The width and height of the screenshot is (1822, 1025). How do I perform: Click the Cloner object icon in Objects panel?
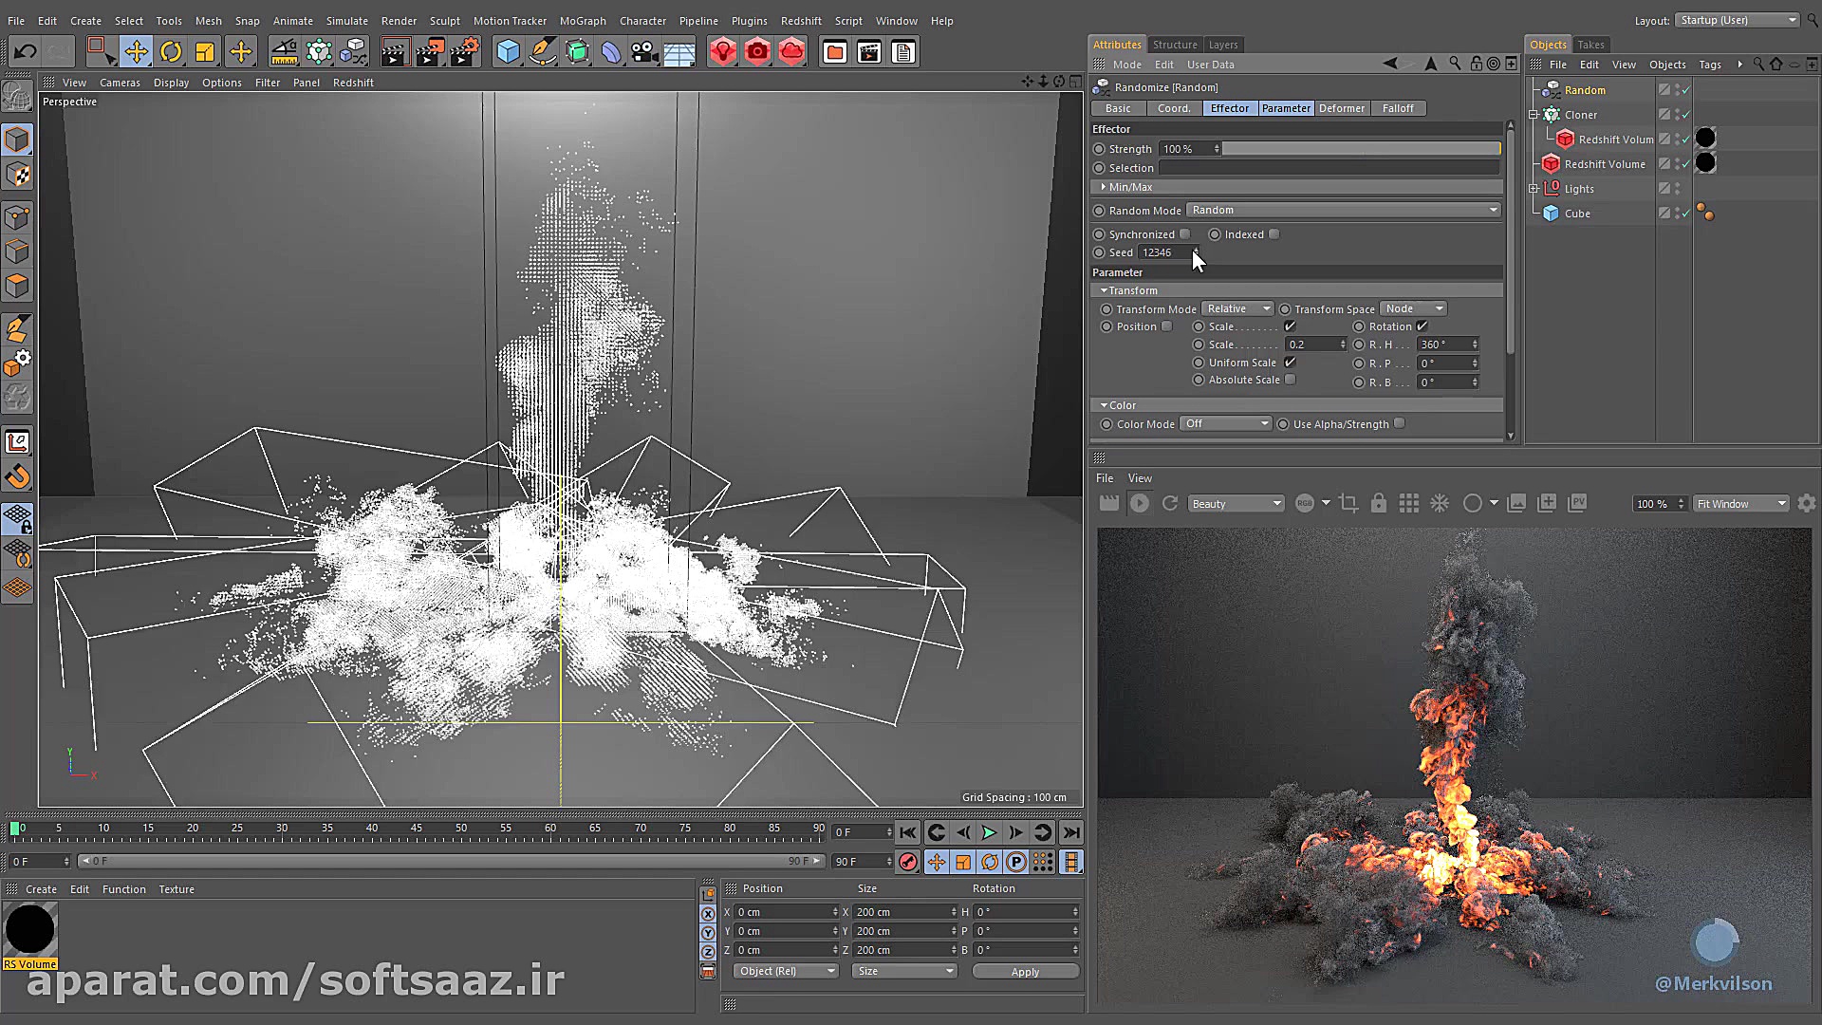click(1552, 114)
